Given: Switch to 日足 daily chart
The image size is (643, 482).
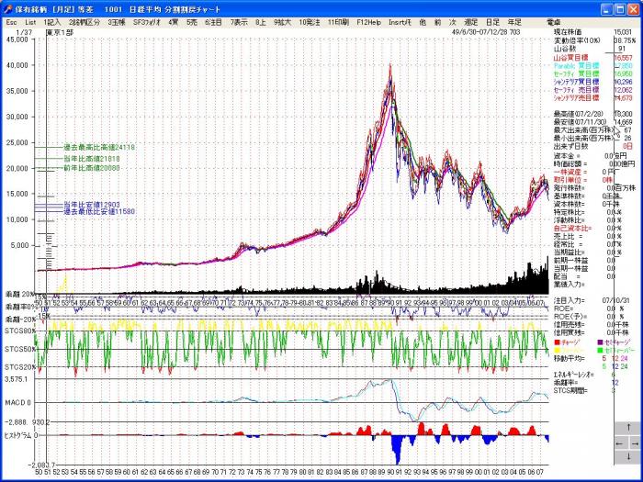Looking at the screenshot, I should 493,21.
